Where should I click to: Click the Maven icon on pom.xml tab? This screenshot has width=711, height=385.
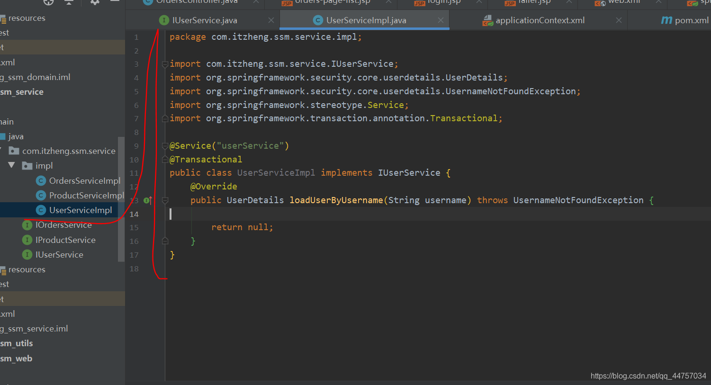pyautogui.click(x=666, y=20)
